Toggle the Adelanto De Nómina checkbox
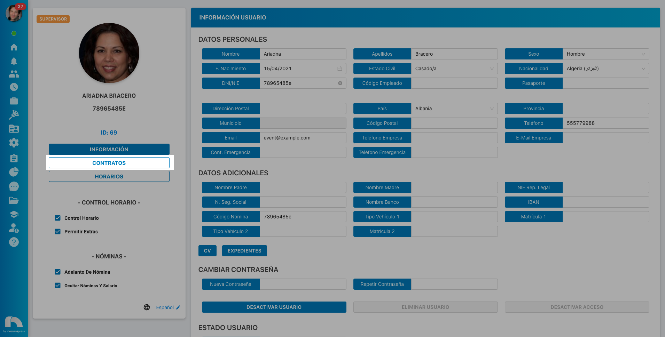665x337 pixels. click(58, 272)
